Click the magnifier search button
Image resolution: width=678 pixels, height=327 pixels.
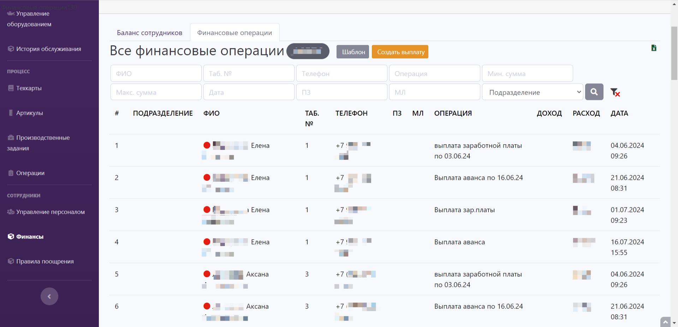(x=594, y=92)
